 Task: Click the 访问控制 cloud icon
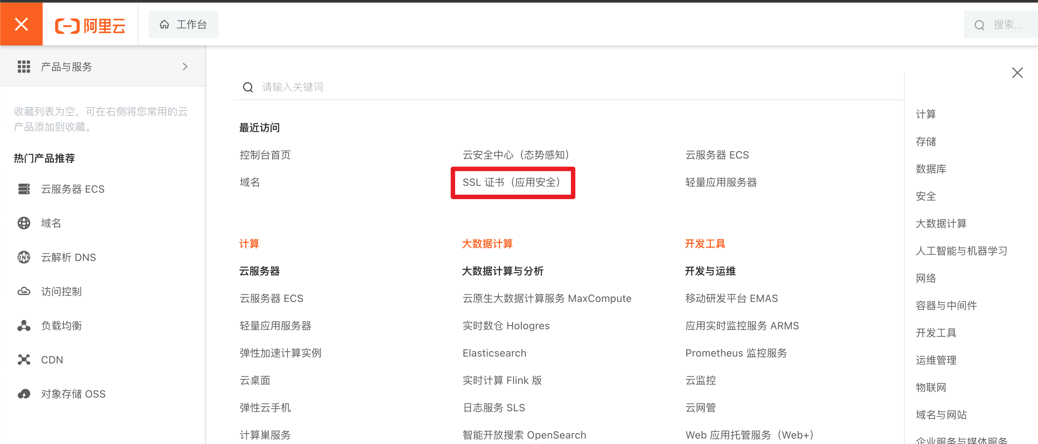[24, 291]
